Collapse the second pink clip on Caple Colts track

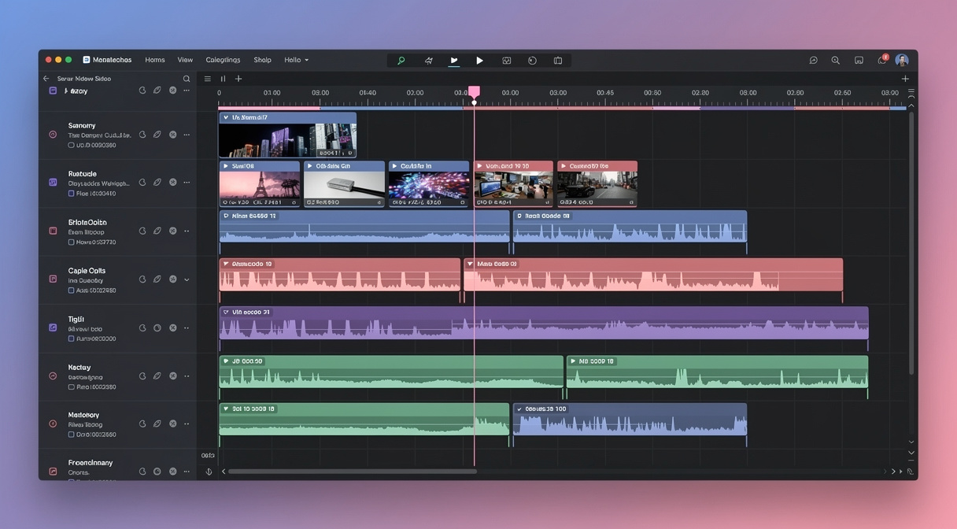pos(470,264)
